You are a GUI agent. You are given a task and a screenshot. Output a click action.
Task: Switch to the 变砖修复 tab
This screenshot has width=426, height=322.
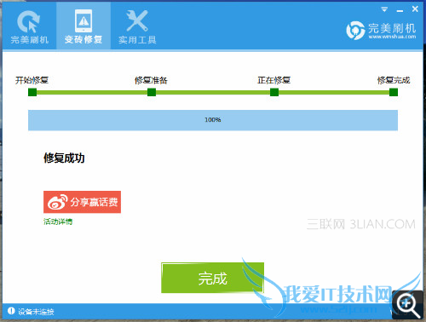(x=83, y=26)
